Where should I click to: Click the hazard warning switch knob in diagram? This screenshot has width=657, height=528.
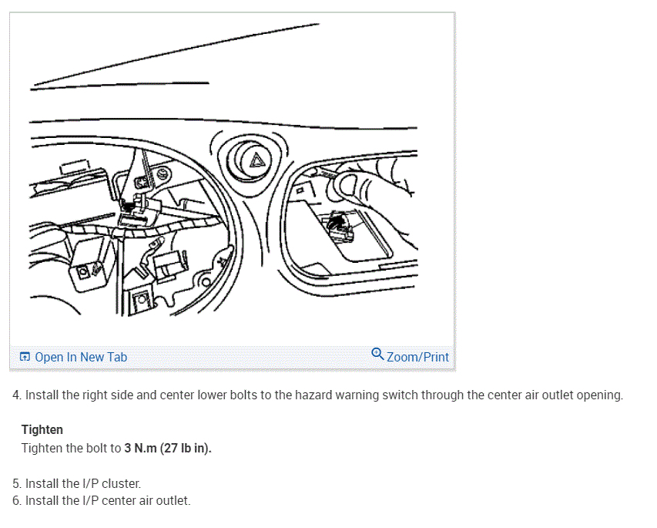pyautogui.click(x=250, y=161)
